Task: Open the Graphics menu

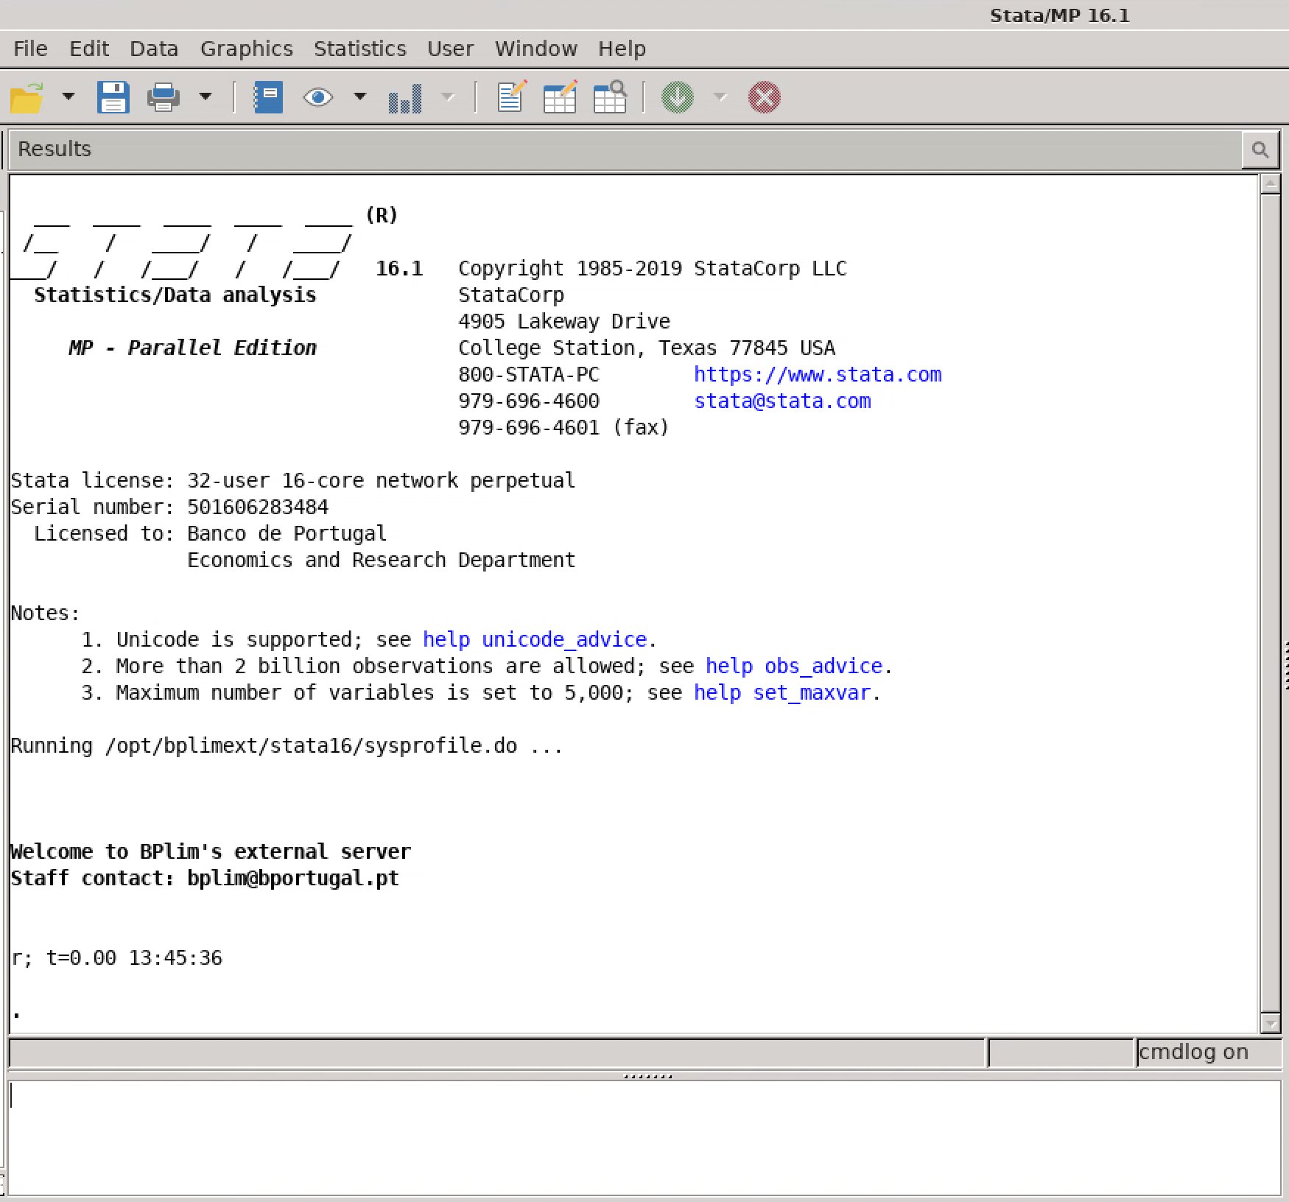Action: tap(246, 49)
